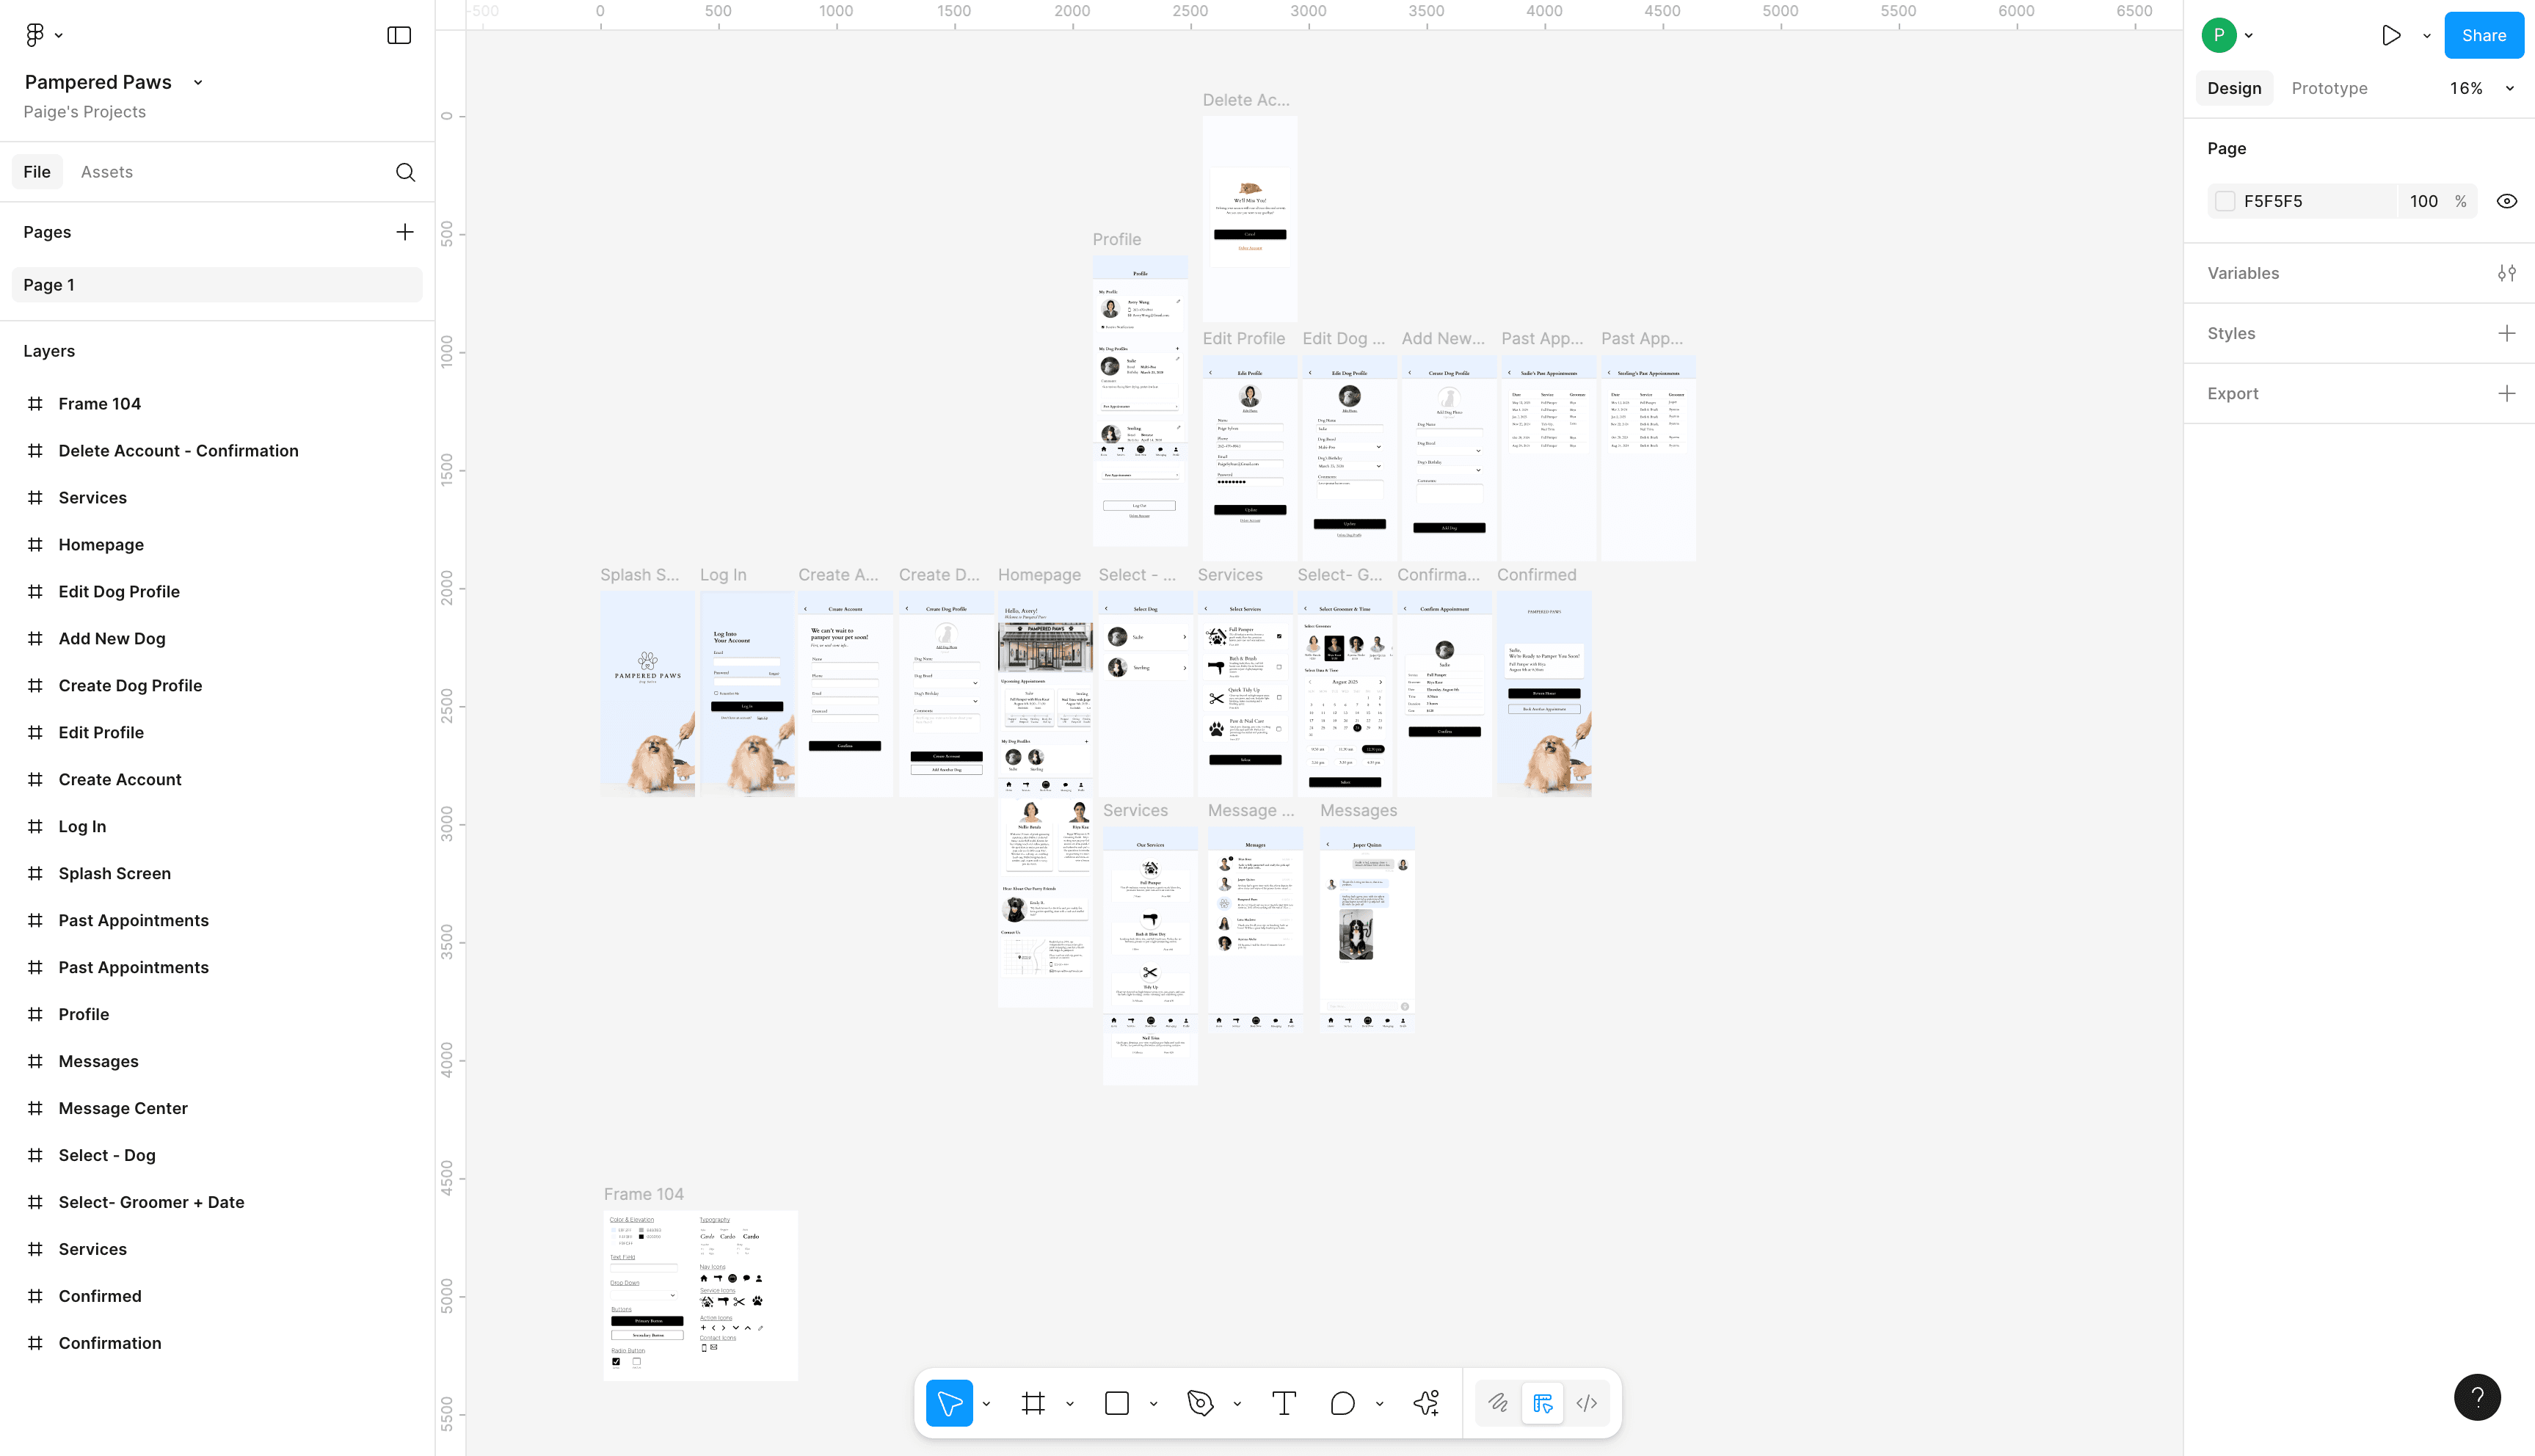Toggle page background visibility eye
2535x1456 pixels.
pyautogui.click(x=2506, y=201)
